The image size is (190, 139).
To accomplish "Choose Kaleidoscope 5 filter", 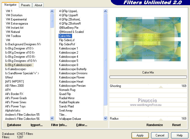I will [x=69, y=61].
